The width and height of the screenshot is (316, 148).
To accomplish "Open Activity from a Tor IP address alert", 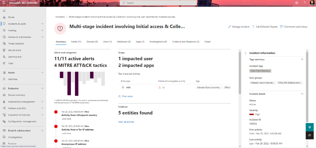I will coord(77,130).
